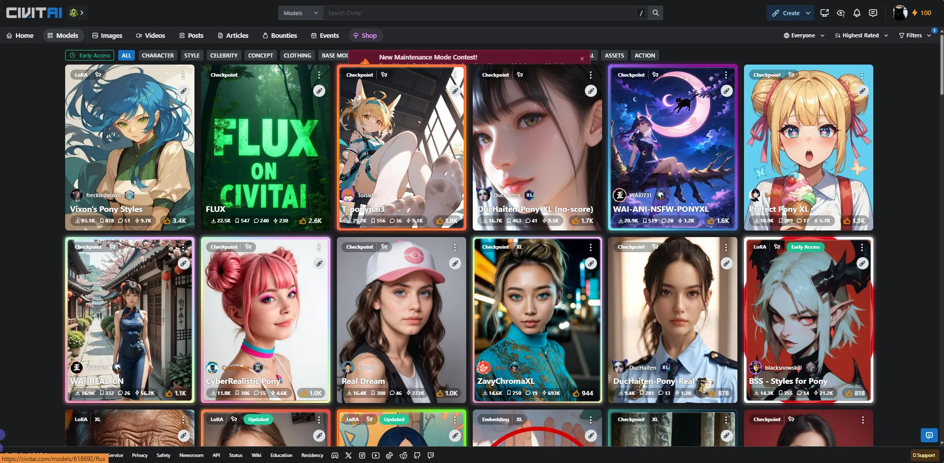Open options menu on DucHaiten-Pony-XL card
This screenshot has width=944, height=463.
pyautogui.click(x=590, y=75)
